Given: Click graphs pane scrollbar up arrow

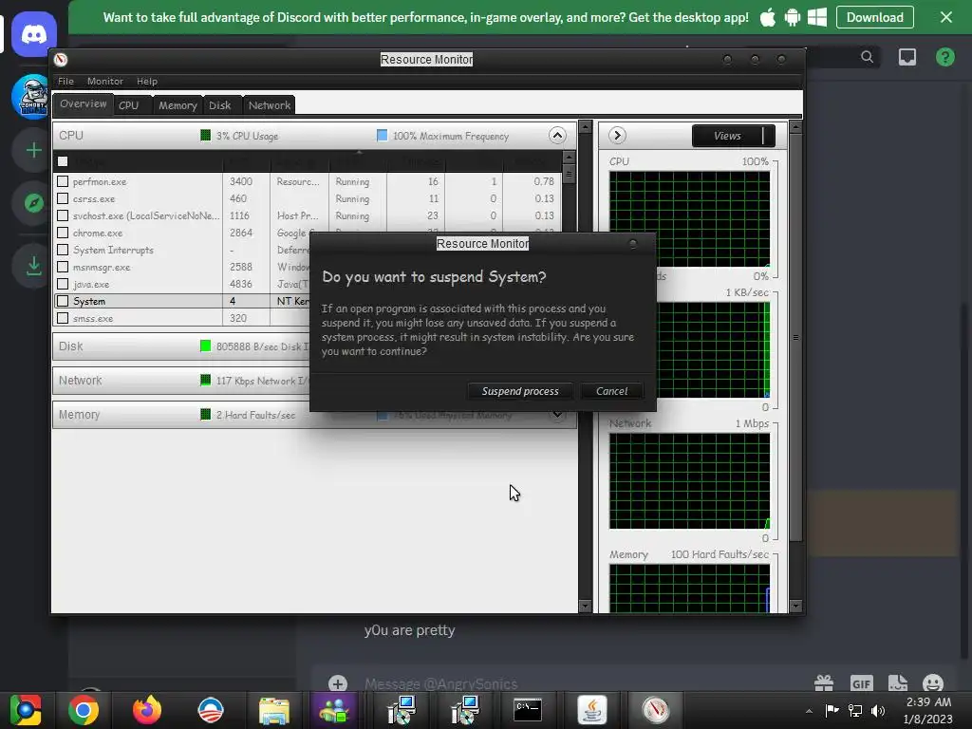Looking at the screenshot, I should (x=795, y=127).
